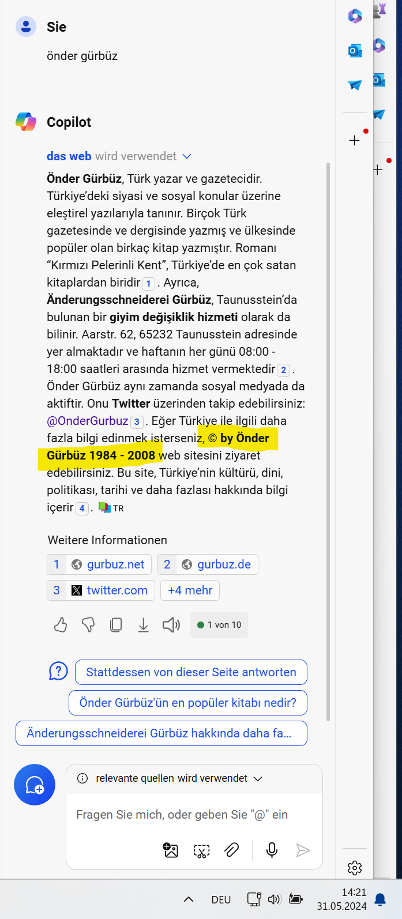Send the message with the arrow icon

303,850
